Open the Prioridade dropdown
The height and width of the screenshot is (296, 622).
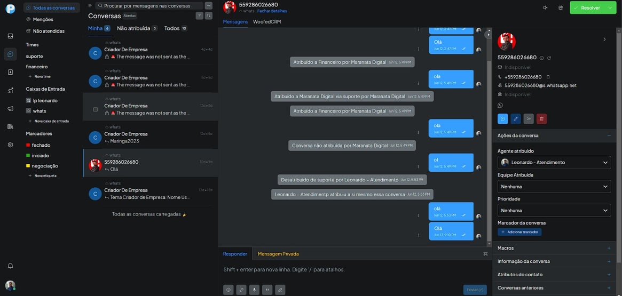554,211
